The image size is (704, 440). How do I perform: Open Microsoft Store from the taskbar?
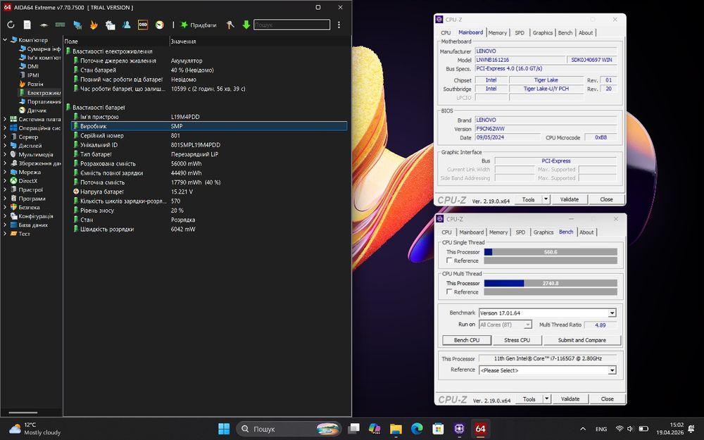(438, 429)
